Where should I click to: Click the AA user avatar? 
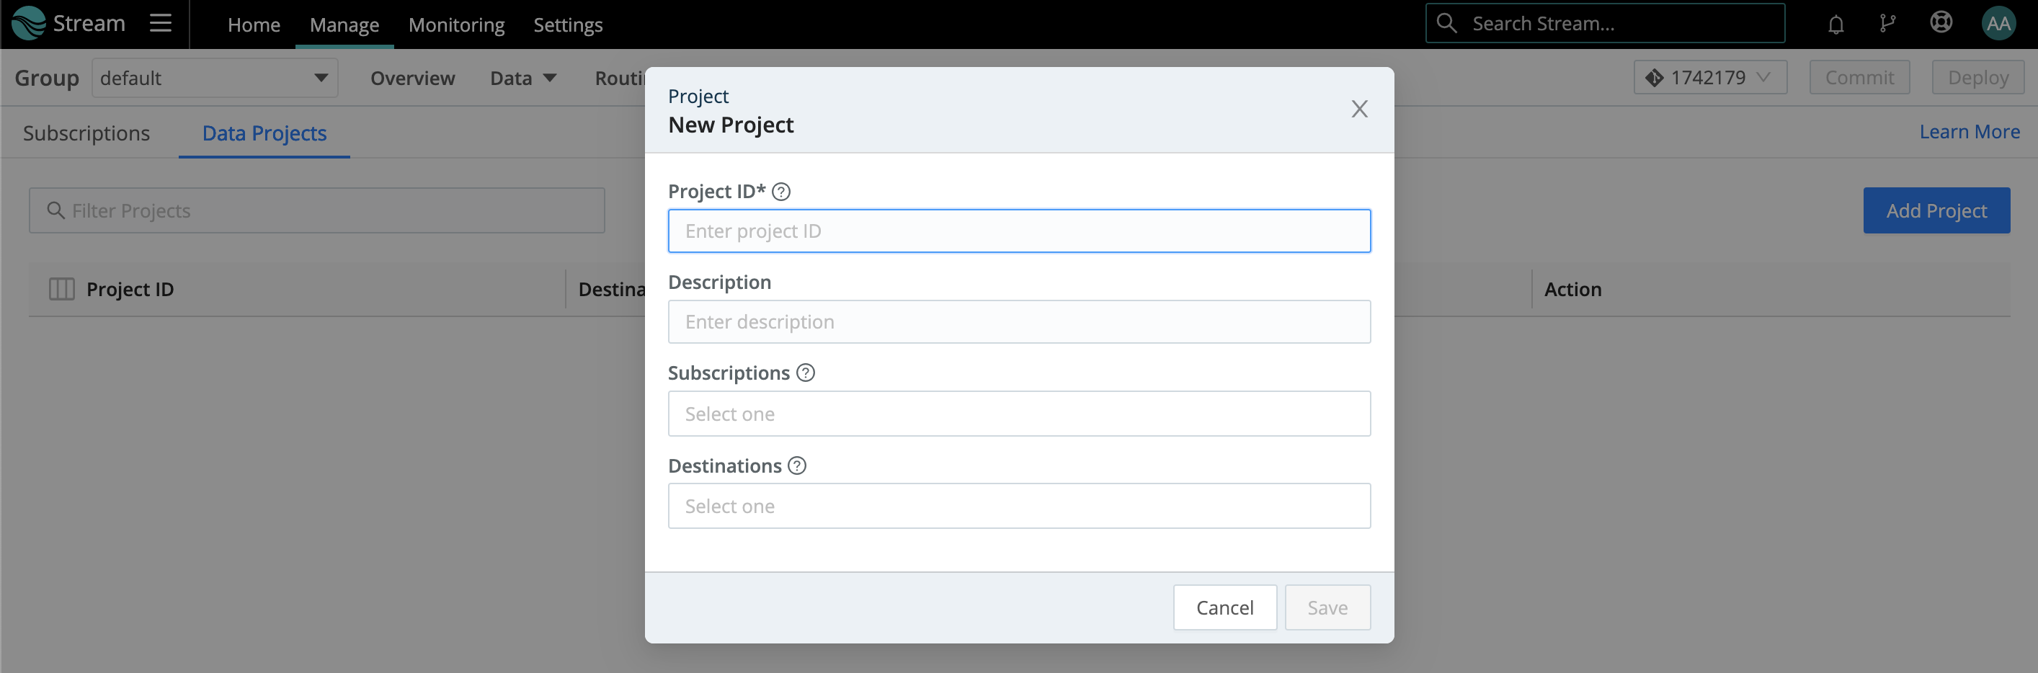coord(1999,23)
